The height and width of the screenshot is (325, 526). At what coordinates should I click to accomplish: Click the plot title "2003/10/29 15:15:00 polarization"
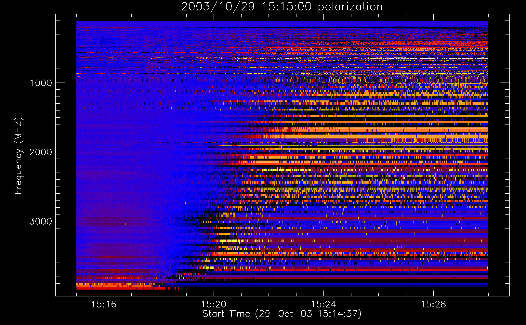pyautogui.click(x=282, y=7)
